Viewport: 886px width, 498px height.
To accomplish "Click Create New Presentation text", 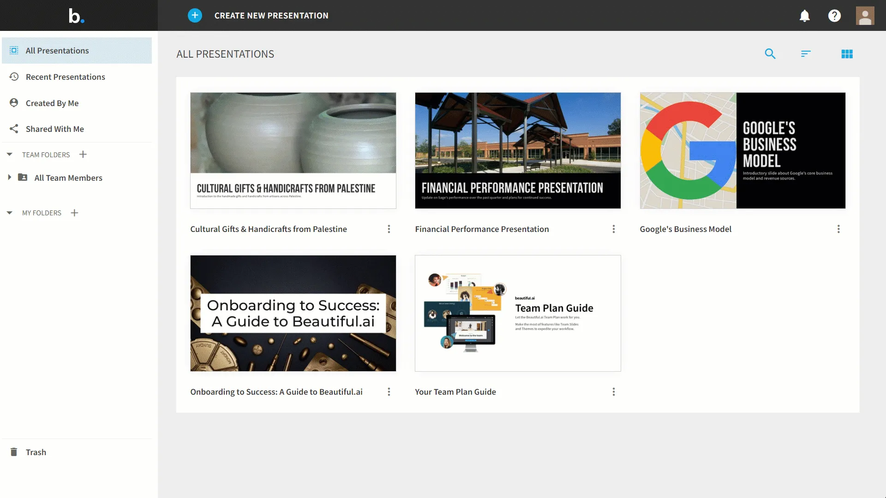I will (271, 16).
